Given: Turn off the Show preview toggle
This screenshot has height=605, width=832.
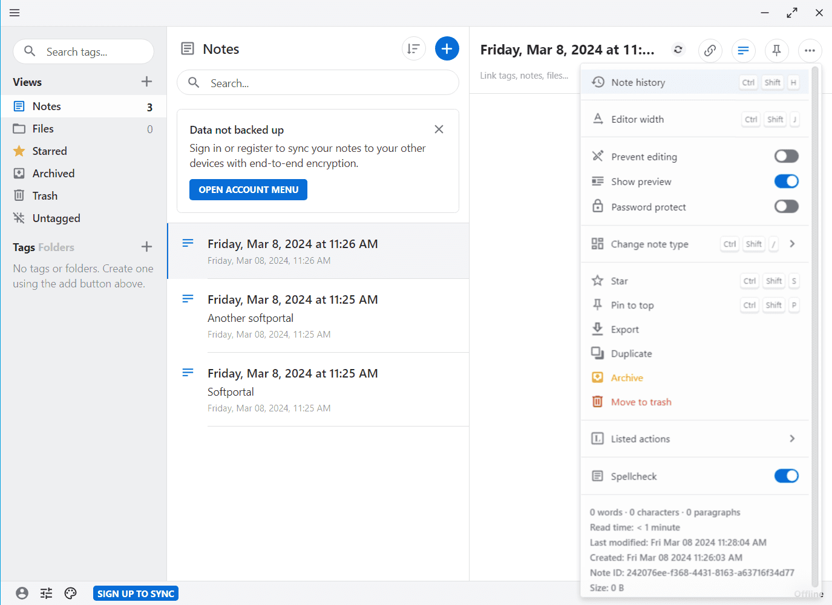Looking at the screenshot, I should click(786, 181).
